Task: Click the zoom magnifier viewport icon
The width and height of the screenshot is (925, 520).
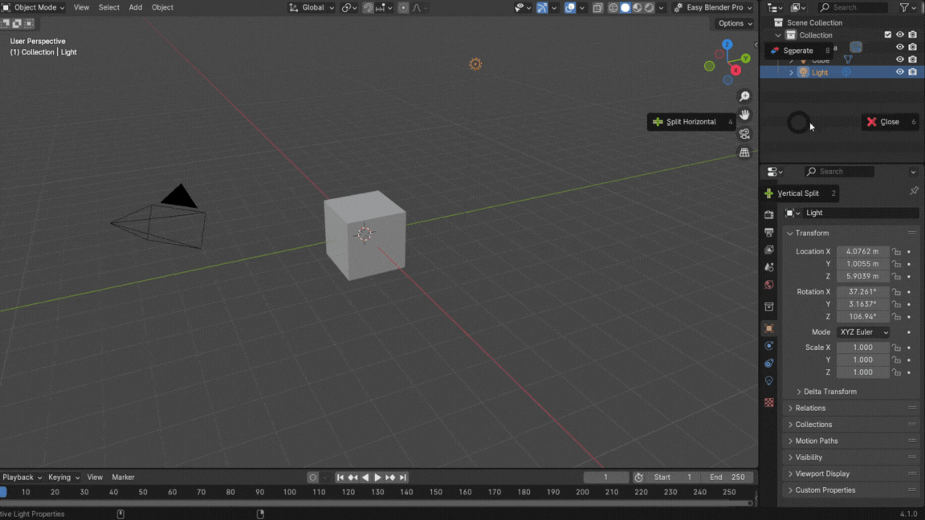Action: pos(744,96)
